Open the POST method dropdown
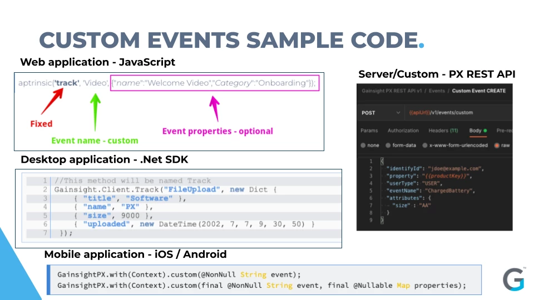Image resolution: width=534 pixels, height=300 pixels. tap(380, 113)
